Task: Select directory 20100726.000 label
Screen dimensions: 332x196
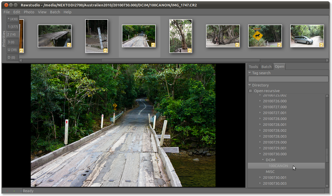Action: 275,101
